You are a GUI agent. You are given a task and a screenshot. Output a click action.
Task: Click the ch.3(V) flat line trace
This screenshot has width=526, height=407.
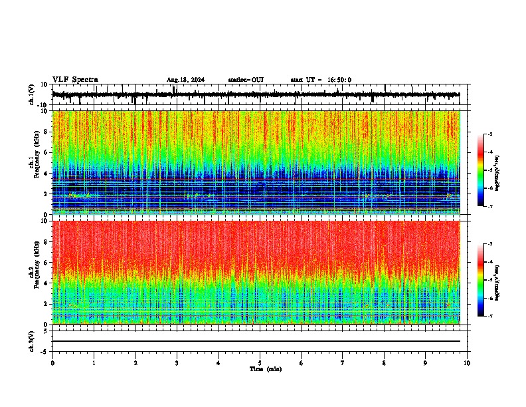[256, 341]
